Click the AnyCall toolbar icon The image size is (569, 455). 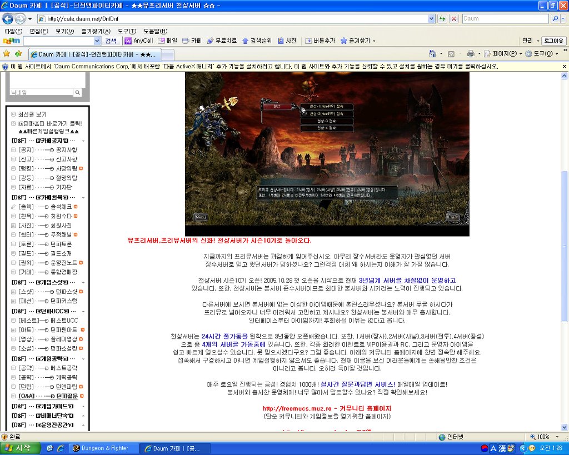coord(138,41)
